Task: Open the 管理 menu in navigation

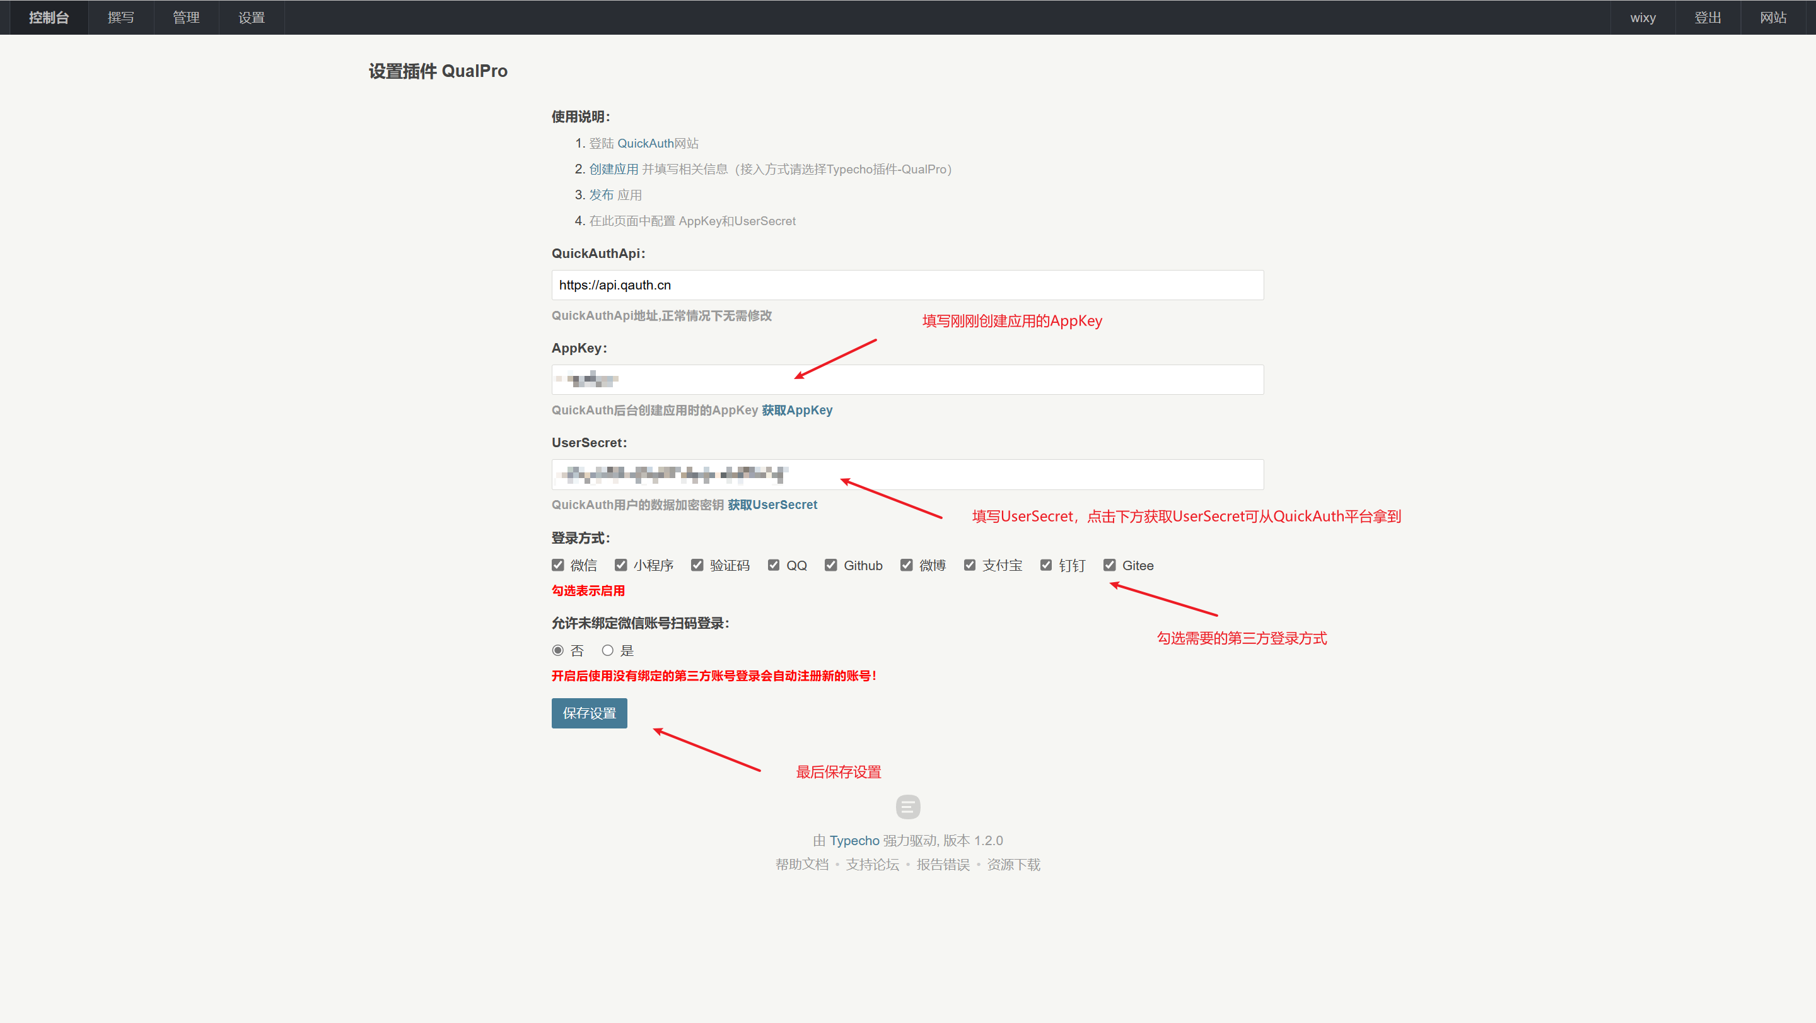Action: point(186,18)
